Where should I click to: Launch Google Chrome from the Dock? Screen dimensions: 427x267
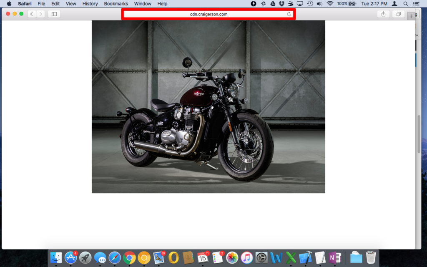[x=129, y=258]
